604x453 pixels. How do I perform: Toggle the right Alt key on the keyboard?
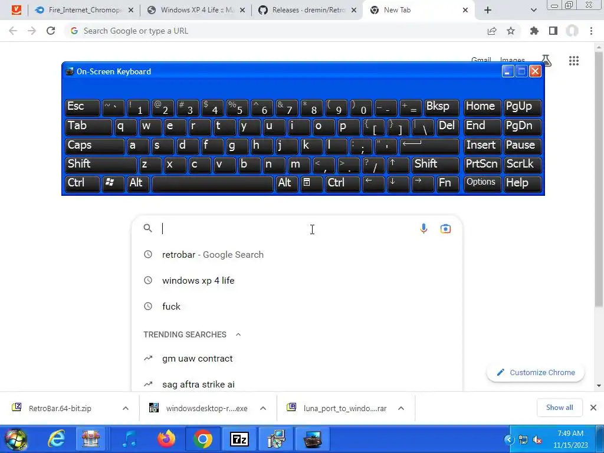coord(287,184)
